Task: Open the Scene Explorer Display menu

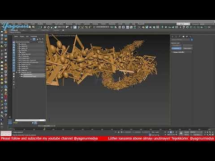Action: click(x=22, y=36)
